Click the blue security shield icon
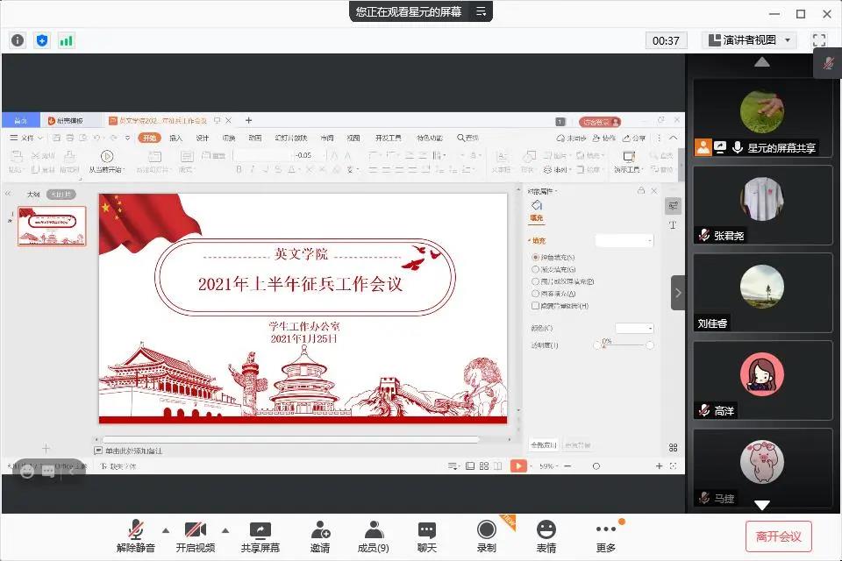Viewport: 842px width, 561px height. [42, 40]
